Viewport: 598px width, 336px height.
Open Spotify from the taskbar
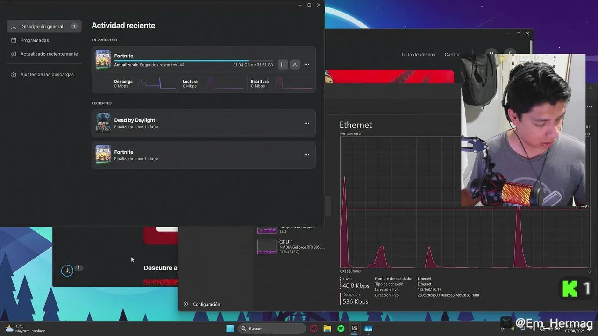coord(341,329)
